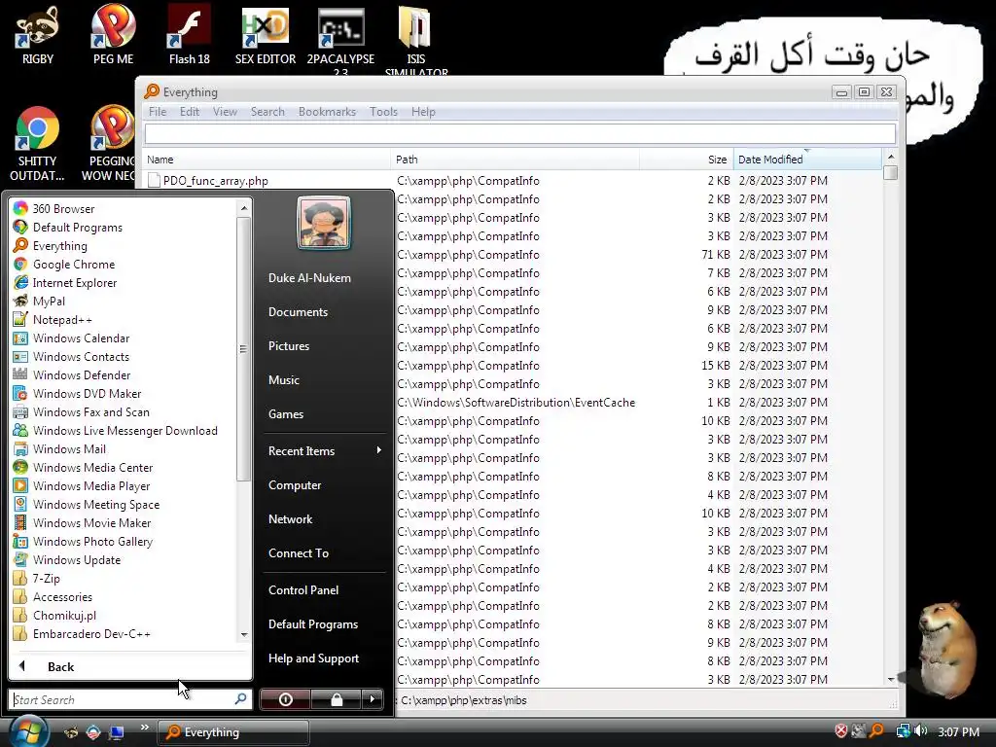Select the 2PACALYPSE desktop shortcut
The width and height of the screenshot is (996, 747).
click(340, 39)
